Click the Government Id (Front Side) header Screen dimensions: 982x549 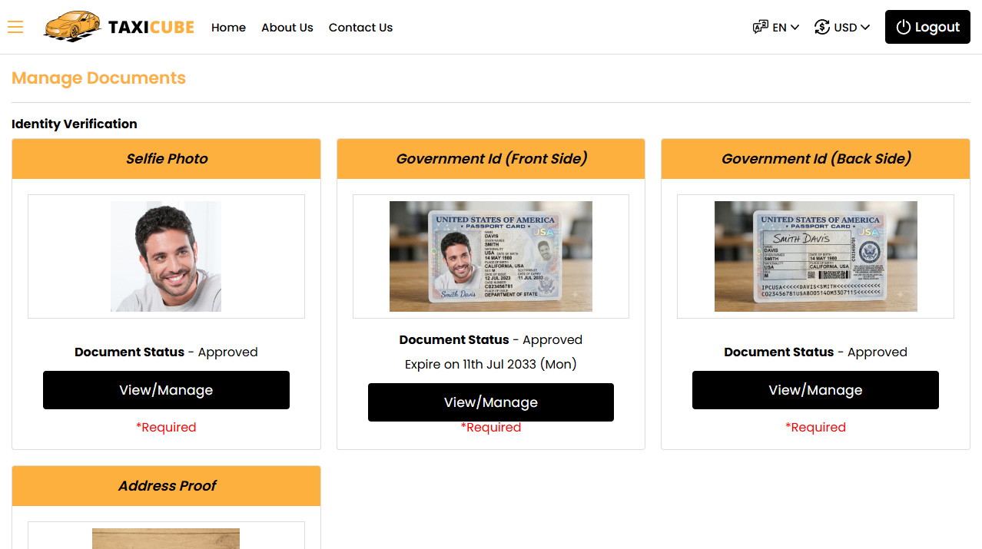click(491, 159)
